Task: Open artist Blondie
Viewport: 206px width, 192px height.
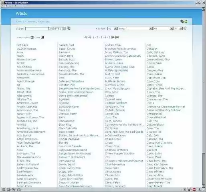Action: [63, 142]
